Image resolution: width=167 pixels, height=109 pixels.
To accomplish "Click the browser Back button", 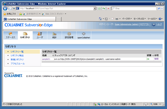I will point(5,9).
